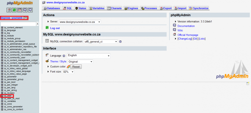This screenshot has width=251, height=113.
Task: Open the Theme / Style dropdown
Action: coord(80,62)
